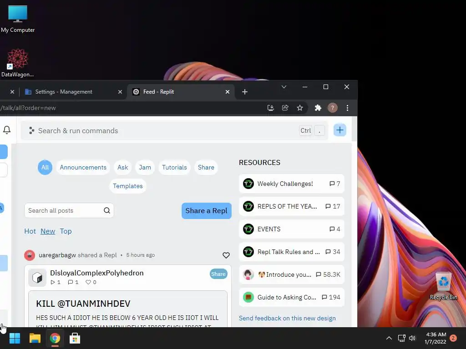The image size is (466, 349).
Task: Show hidden tray icons chevron
Action: point(389,338)
